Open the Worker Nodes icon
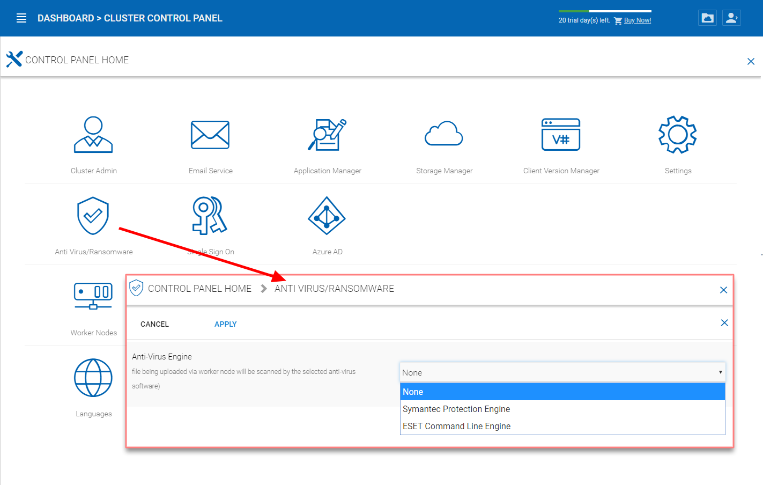Screen dimensions: 763x485 tap(93, 296)
